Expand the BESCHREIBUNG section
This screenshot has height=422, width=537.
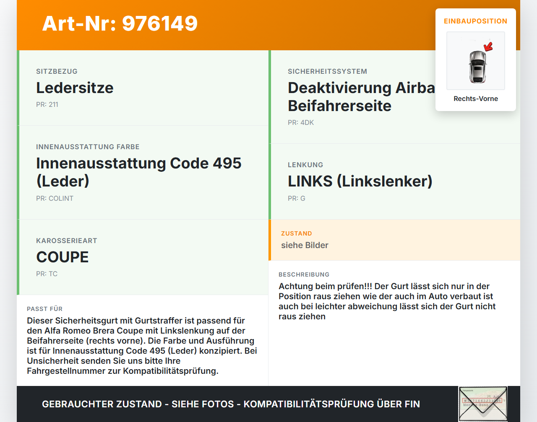[304, 274]
